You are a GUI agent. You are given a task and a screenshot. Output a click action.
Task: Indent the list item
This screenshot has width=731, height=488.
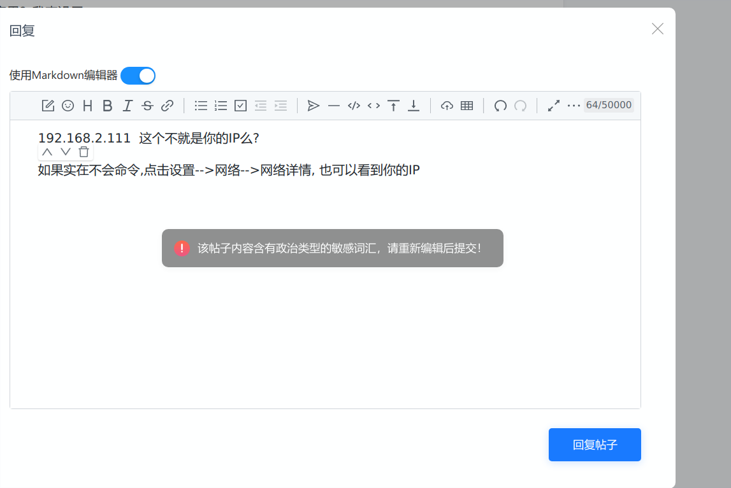[x=280, y=106]
